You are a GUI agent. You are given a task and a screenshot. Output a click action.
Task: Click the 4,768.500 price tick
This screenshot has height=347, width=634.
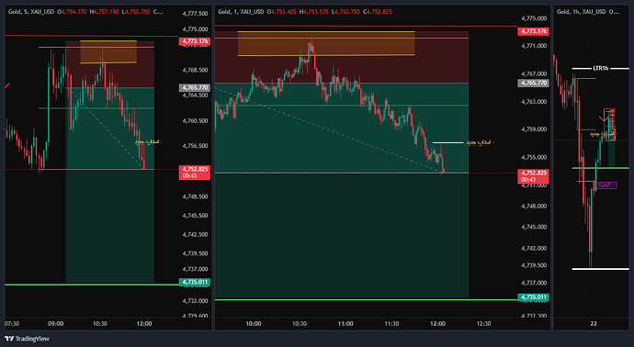[x=196, y=70]
